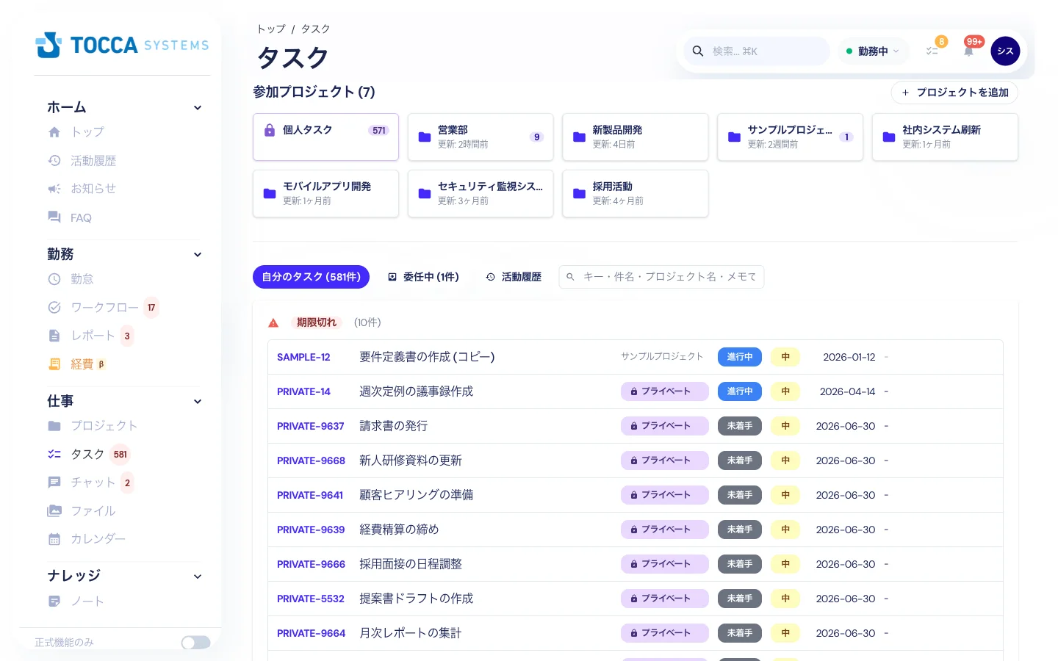The height and width of the screenshot is (661, 1058).
Task: Select the 自分のタスク (581件) tab
Action: [311, 277]
